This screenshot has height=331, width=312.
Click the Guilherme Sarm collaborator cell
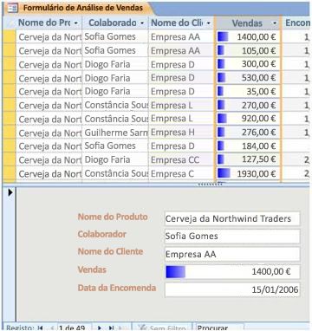tap(115, 133)
